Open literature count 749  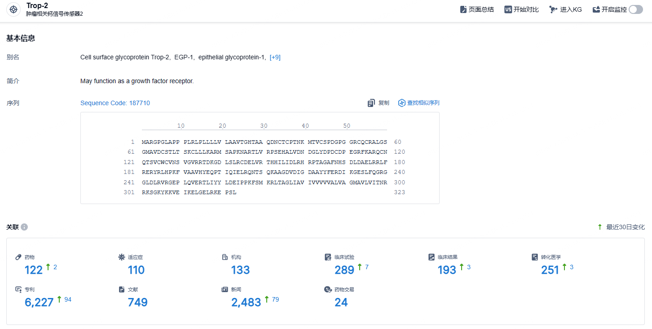coord(138,302)
